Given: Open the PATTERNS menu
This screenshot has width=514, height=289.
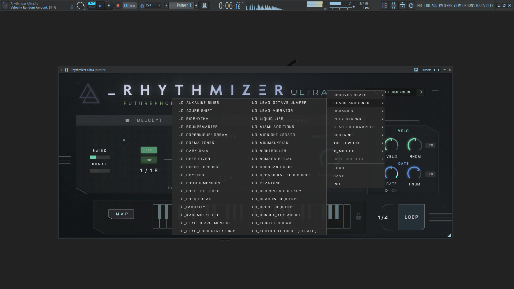Looking at the screenshot, I should [x=445, y=6].
